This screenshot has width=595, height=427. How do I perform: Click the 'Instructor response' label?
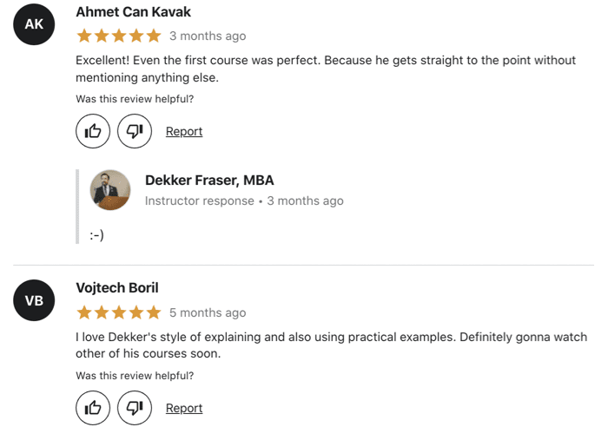click(200, 200)
